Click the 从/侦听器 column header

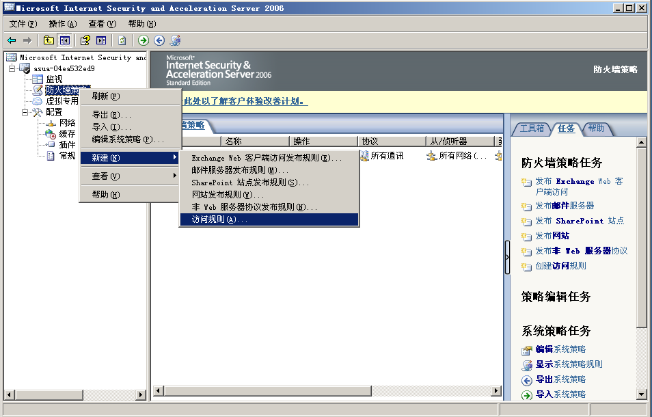pyautogui.click(x=460, y=141)
